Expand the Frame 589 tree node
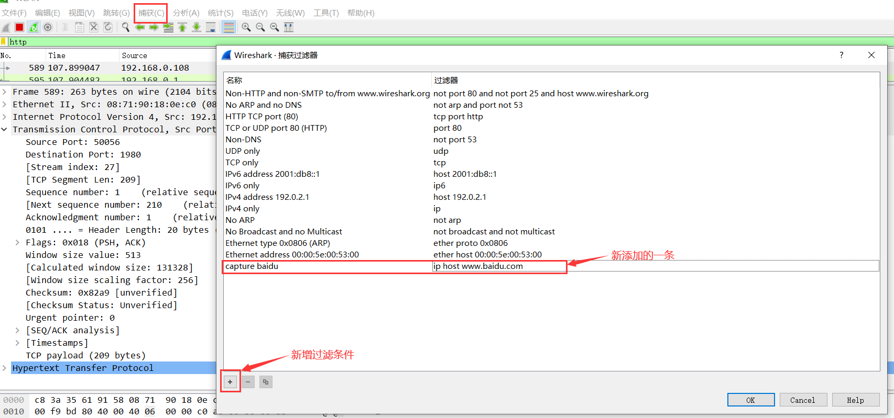Screen dimensions: 894x418 coord(4,92)
